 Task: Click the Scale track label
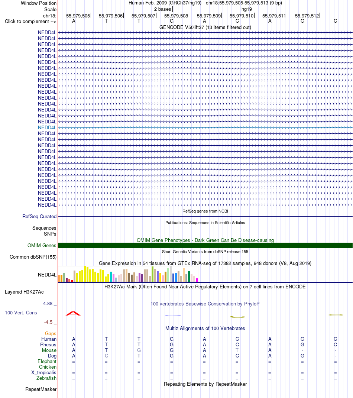pos(50,9)
